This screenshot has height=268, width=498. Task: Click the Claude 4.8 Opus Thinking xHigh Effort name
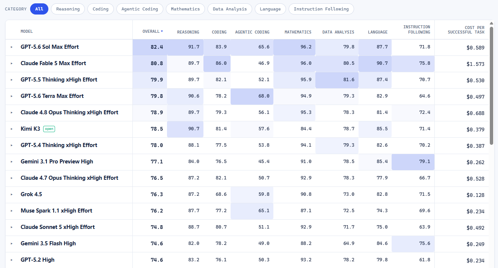70,112
